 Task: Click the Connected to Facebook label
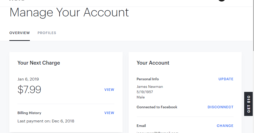[x=157, y=107]
